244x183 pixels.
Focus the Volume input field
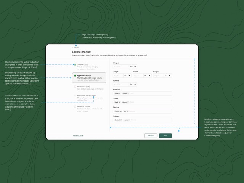[x=121, y=84]
